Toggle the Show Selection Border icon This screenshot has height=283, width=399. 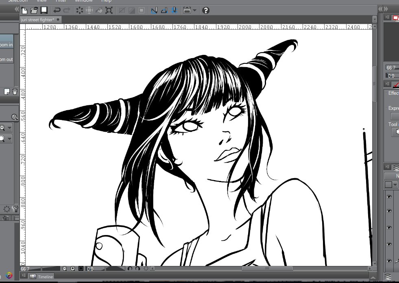pos(142,11)
